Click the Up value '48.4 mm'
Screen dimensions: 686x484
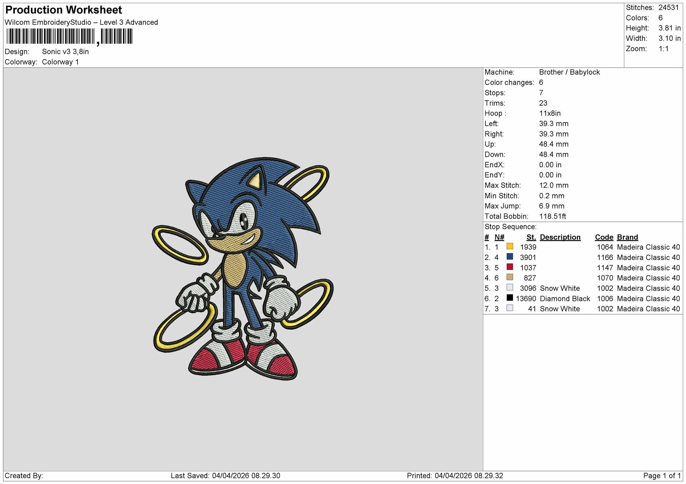[x=554, y=144]
